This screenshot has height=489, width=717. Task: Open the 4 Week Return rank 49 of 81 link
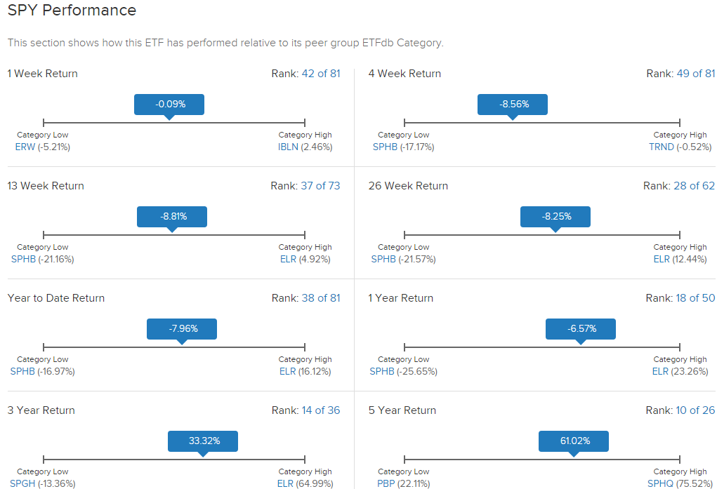695,74
